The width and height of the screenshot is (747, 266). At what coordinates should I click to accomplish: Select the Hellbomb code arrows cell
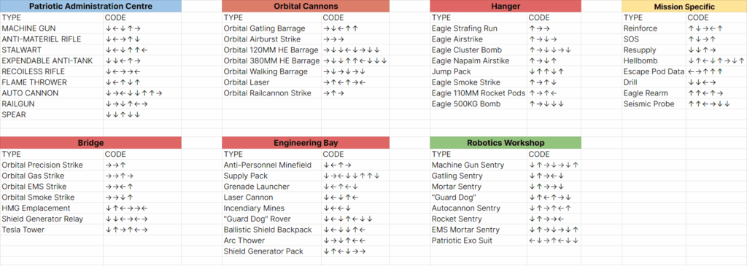pyautogui.click(x=716, y=61)
